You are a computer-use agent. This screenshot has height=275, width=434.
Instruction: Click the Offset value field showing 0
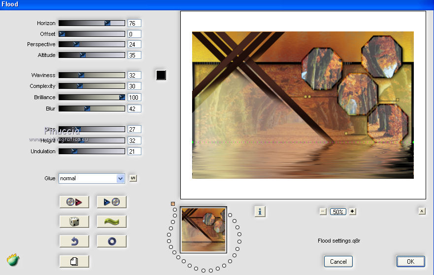[134, 34]
